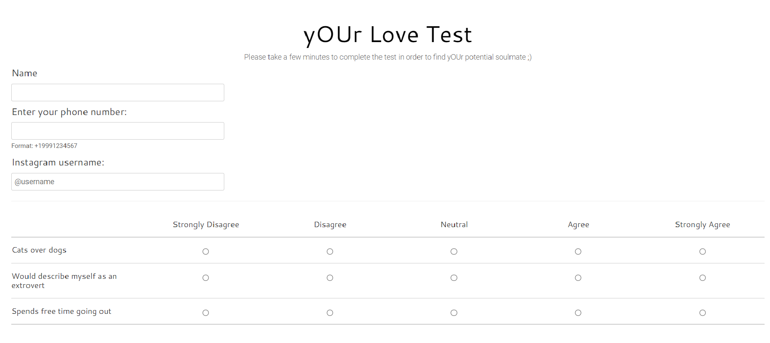Select Strongly Disagree for Cats over dogs
Image resolution: width=770 pixels, height=343 pixels.
[206, 252]
